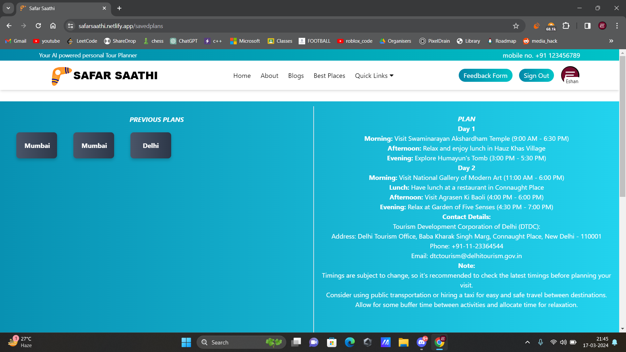Screen dimensions: 626x352
Task: Open the tab search dropdown arrow
Action: point(8,8)
